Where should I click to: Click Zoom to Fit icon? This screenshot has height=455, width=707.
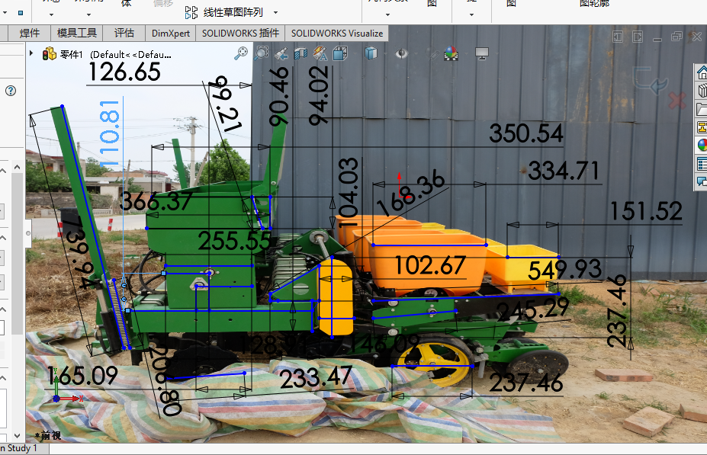pyautogui.click(x=241, y=53)
